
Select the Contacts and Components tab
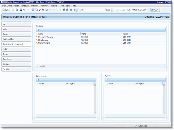[16, 44]
